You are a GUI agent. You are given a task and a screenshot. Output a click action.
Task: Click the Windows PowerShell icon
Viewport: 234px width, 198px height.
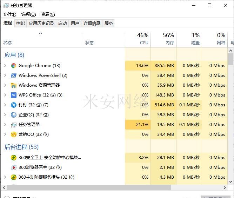tap(14, 75)
